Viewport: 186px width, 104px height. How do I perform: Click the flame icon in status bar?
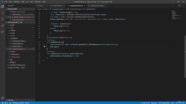[x=10, y=103]
